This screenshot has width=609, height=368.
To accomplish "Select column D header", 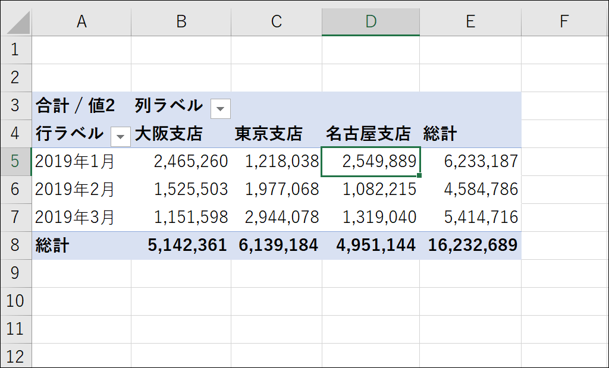I will pos(371,22).
